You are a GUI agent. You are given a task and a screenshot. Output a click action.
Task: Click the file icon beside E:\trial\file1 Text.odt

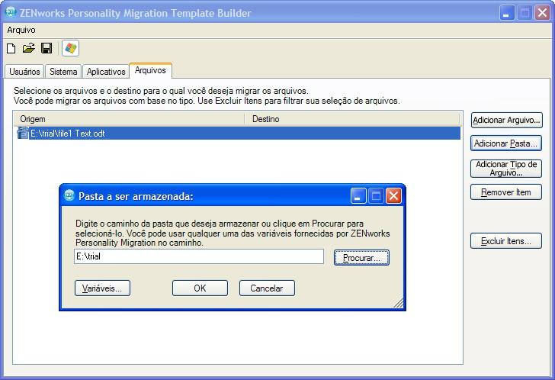click(23, 134)
